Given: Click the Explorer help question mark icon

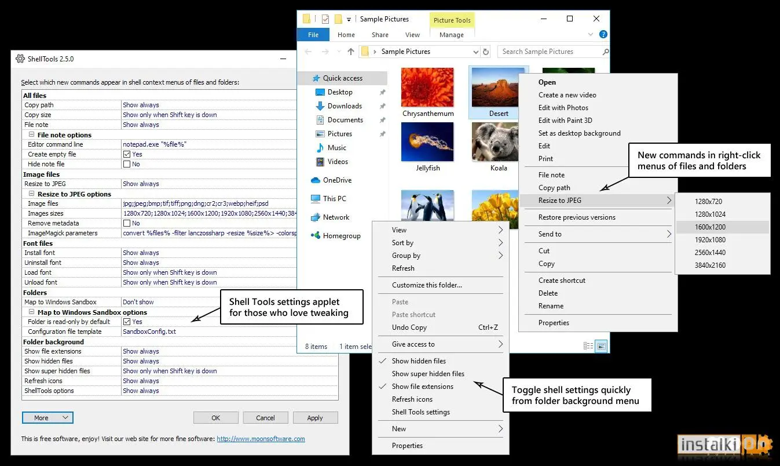Looking at the screenshot, I should tap(603, 35).
